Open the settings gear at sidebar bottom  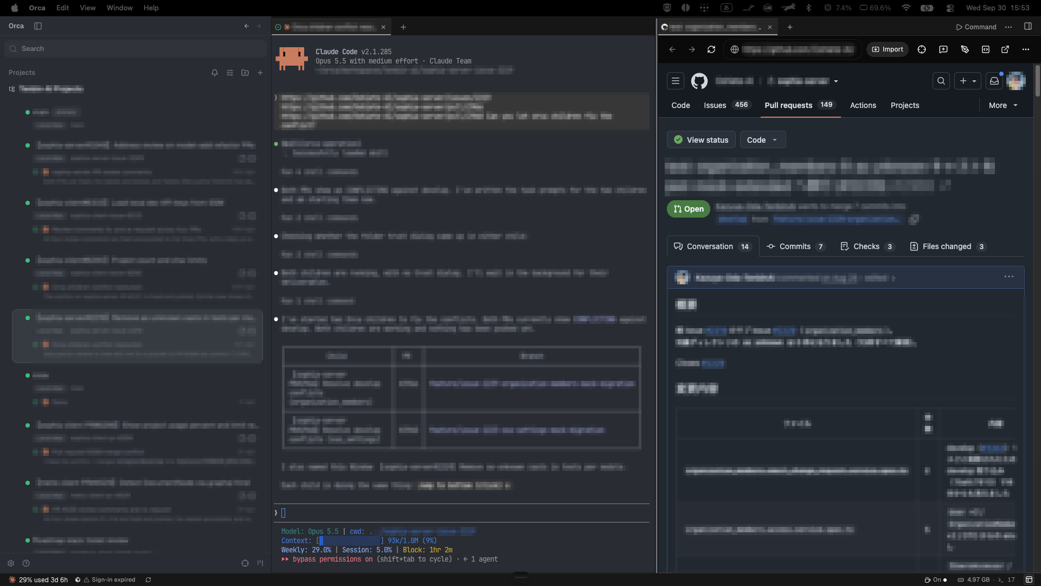pyautogui.click(x=11, y=563)
